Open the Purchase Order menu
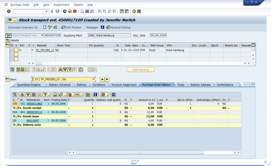Screen dimensions: 271x166 click(20, 5)
